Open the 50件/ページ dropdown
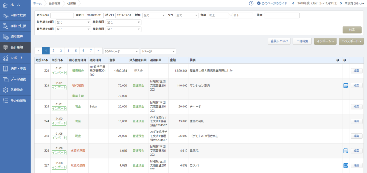This screenshot has height=173, width=367. (x=121, y=51)
